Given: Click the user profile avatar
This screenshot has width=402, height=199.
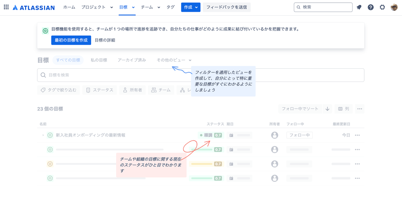Looking at the screenshot, I should click(x=394, y=7).
